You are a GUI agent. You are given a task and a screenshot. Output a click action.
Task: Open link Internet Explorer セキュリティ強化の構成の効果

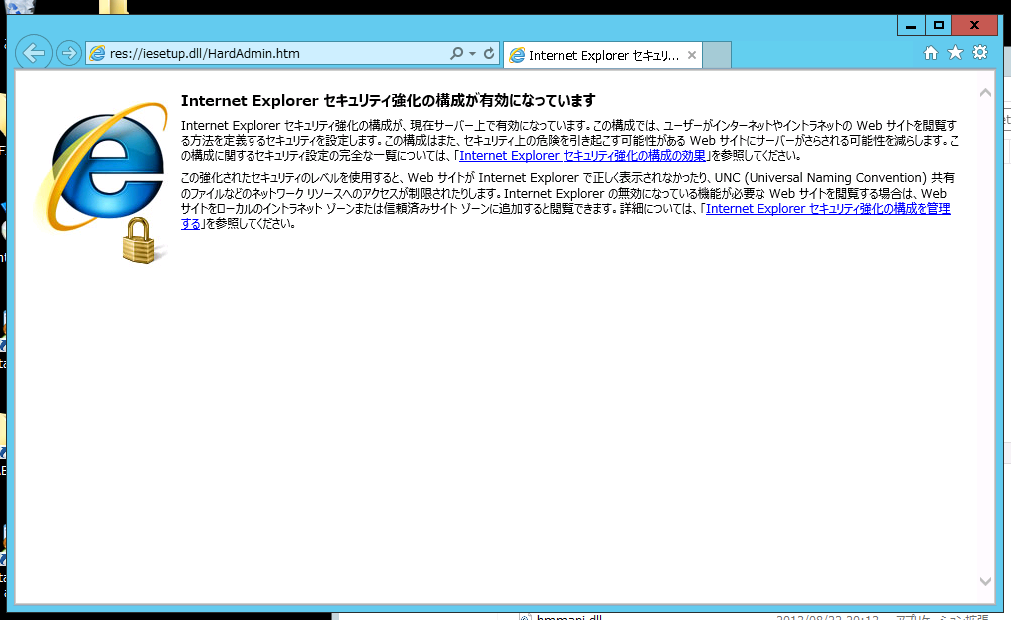582,156
